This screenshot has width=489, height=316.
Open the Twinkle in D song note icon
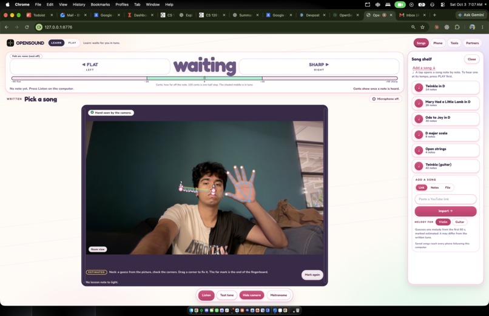(419, 87)
